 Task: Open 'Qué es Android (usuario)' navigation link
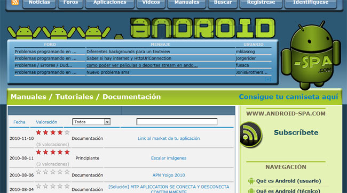pos(289,181)
